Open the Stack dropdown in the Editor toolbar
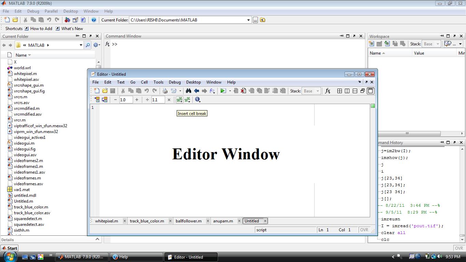466x262 pixels. point(310,91)
